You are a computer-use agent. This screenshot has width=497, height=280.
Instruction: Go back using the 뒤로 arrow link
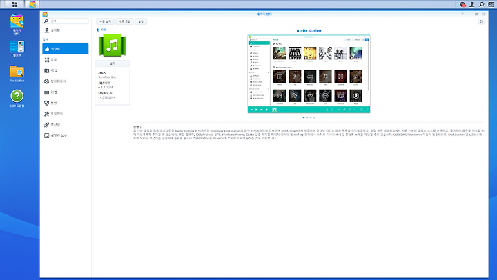click(x=101, y=30)
